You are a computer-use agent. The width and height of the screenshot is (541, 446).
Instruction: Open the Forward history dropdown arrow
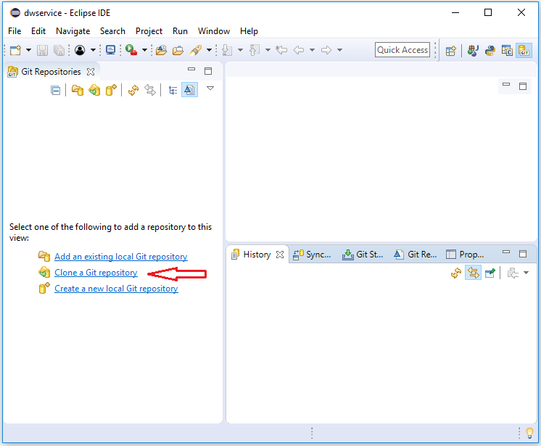pyautogui.click(x=339, y=50)
